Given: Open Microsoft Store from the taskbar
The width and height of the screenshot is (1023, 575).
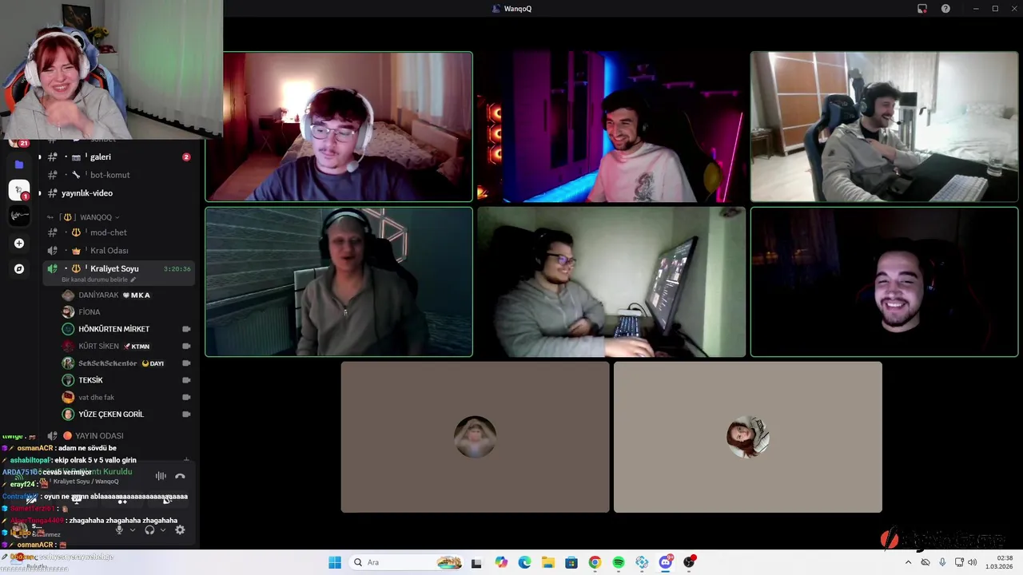Looking at the screenshot, I should click(x=571, y=562).
